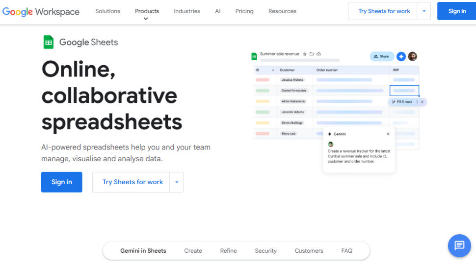
Task: Click the star icon beside Summer sale revenue
Action: [x=305, y=54]
